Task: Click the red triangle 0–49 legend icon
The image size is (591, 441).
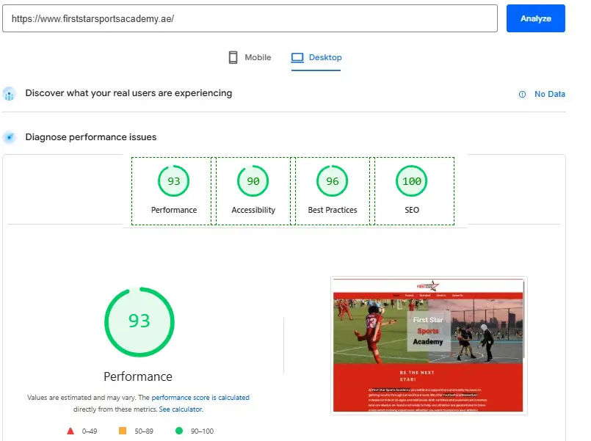Action: tap(70, 431)
